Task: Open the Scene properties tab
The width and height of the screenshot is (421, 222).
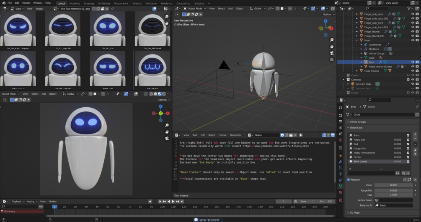Action: click(341, 134)
